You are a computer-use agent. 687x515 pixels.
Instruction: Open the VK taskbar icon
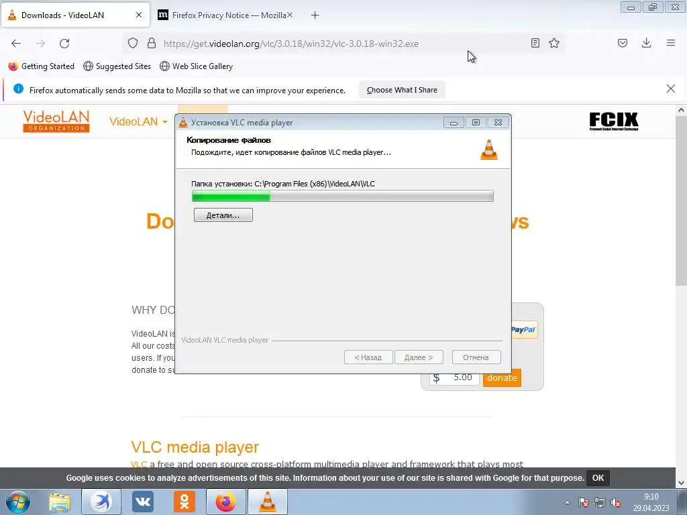[143, 502]
